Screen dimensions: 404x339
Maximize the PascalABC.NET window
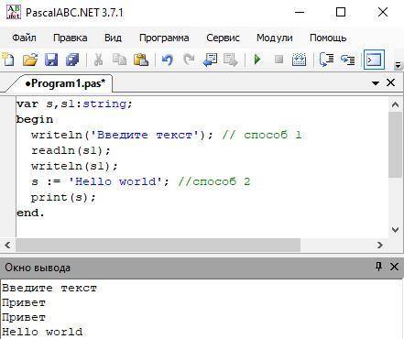pos(341,12)
